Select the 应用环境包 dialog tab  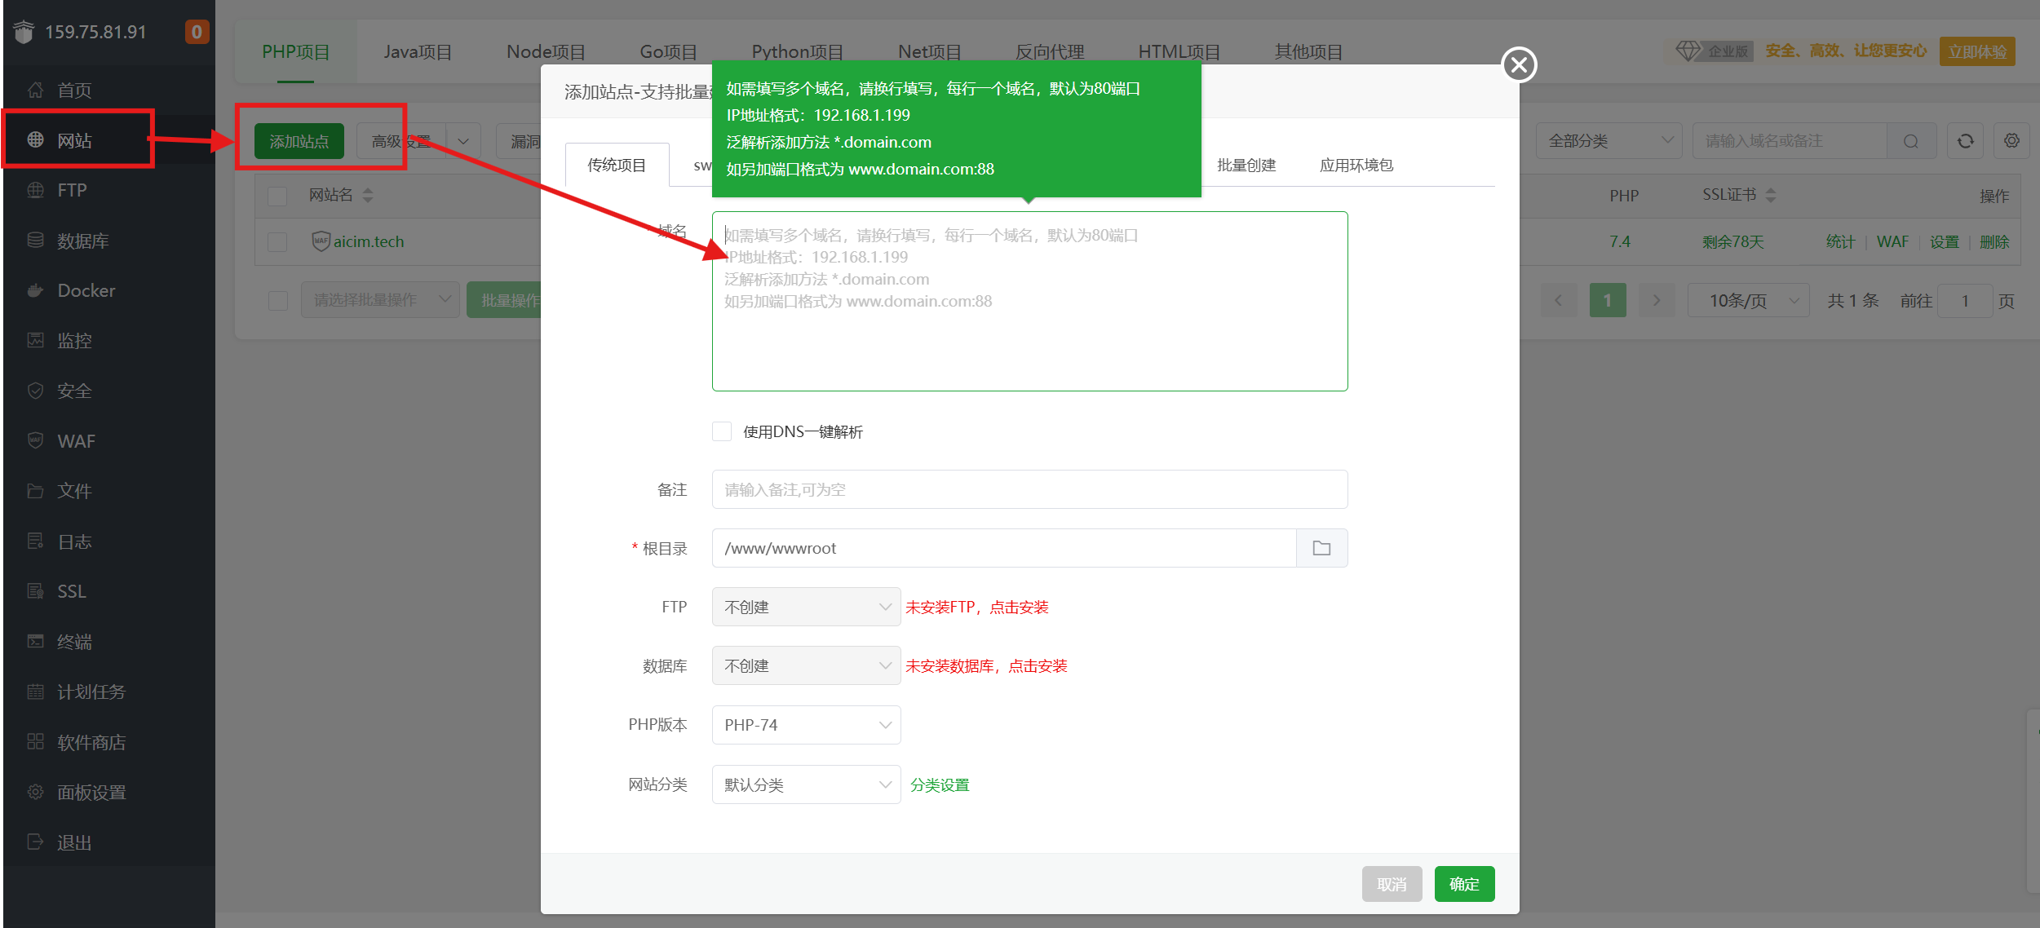coord(1356,165)
